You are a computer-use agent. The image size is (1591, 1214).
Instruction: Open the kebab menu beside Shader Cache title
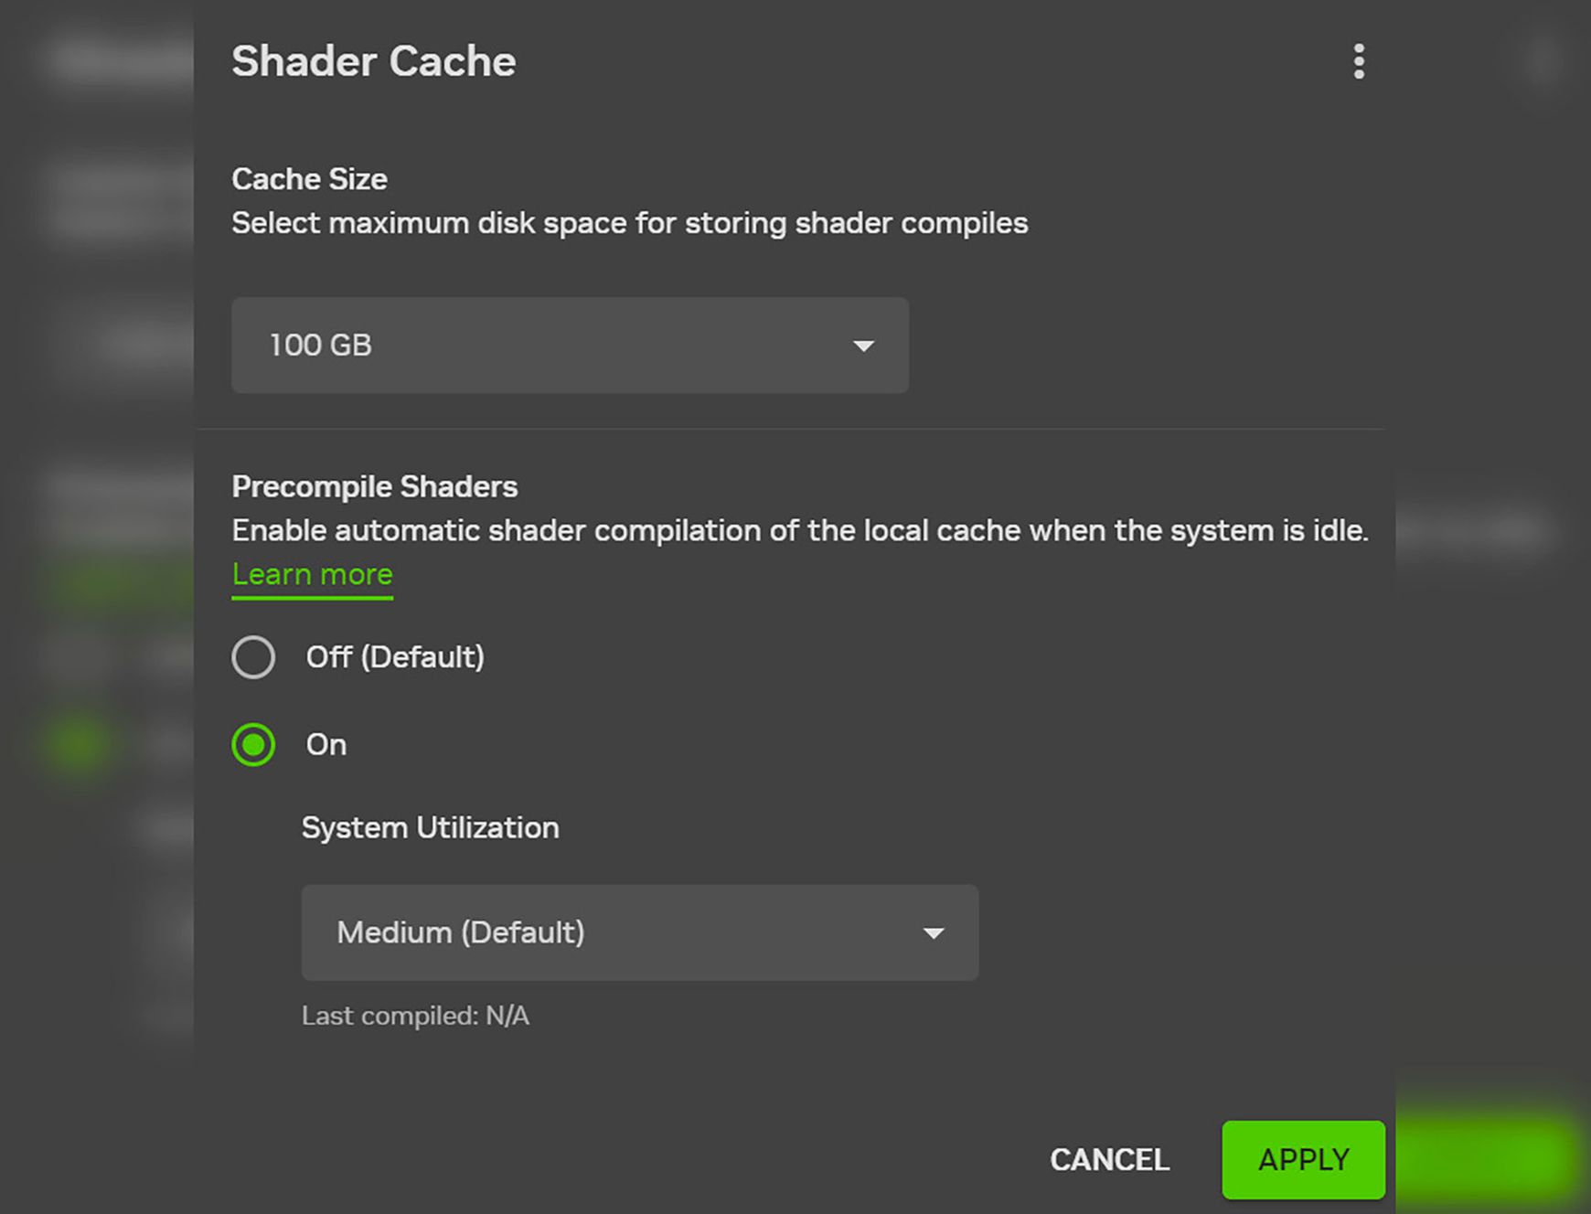(x=1359, y=60)
